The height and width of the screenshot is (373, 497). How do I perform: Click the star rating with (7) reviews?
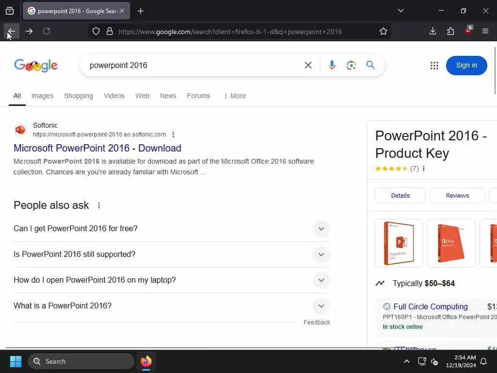pos(397,169)
